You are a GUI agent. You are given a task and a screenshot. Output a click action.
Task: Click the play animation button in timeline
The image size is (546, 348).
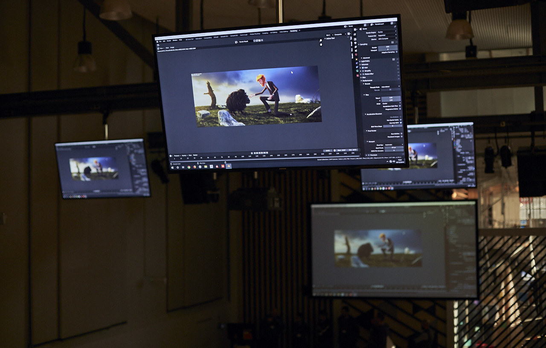[x=261, y=153]
